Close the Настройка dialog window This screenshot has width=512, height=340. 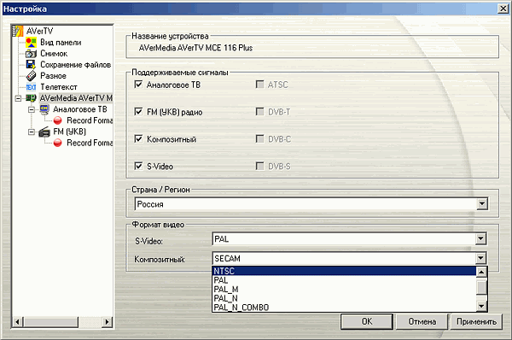point(503,9)
